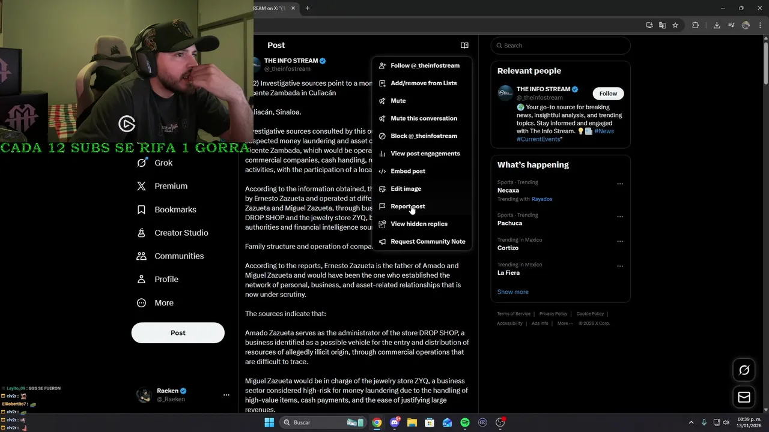The height and width of the screenshot is (432, 769).
Task: Open File Explorer from taskbar
Action: coord(412,422)
